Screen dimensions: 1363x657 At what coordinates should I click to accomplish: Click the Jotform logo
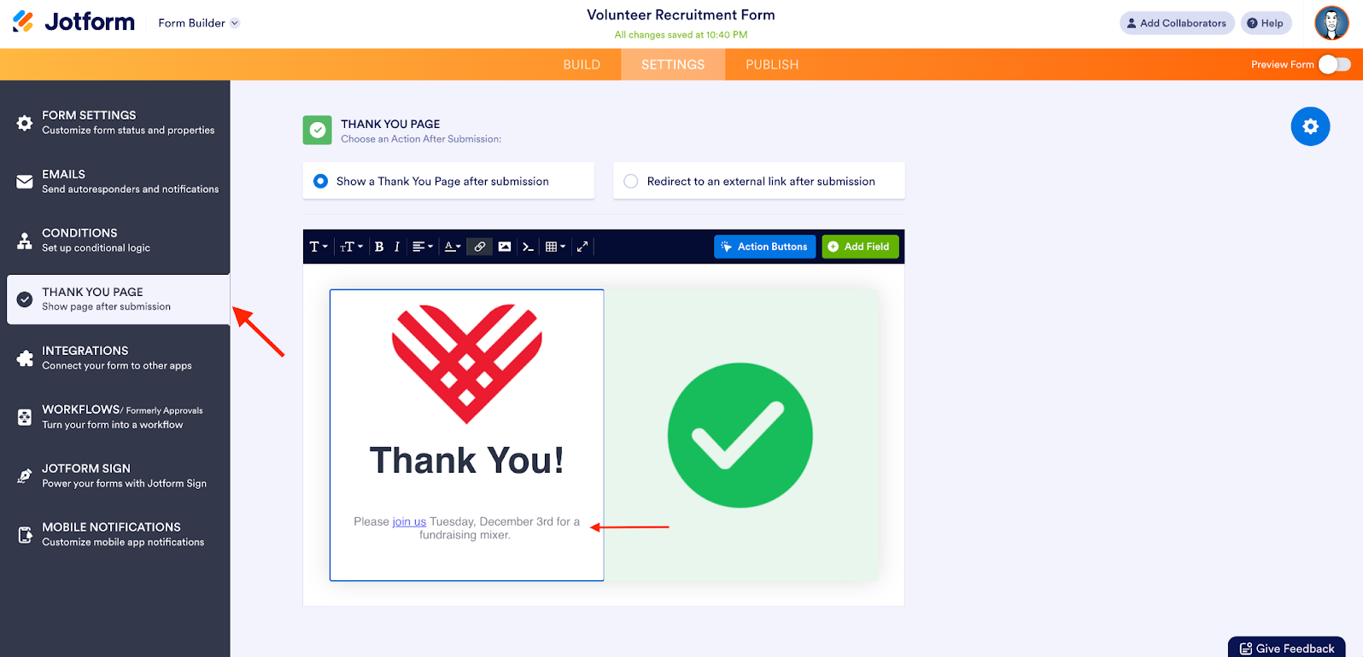pyautogui.click(x=73, y=22)
